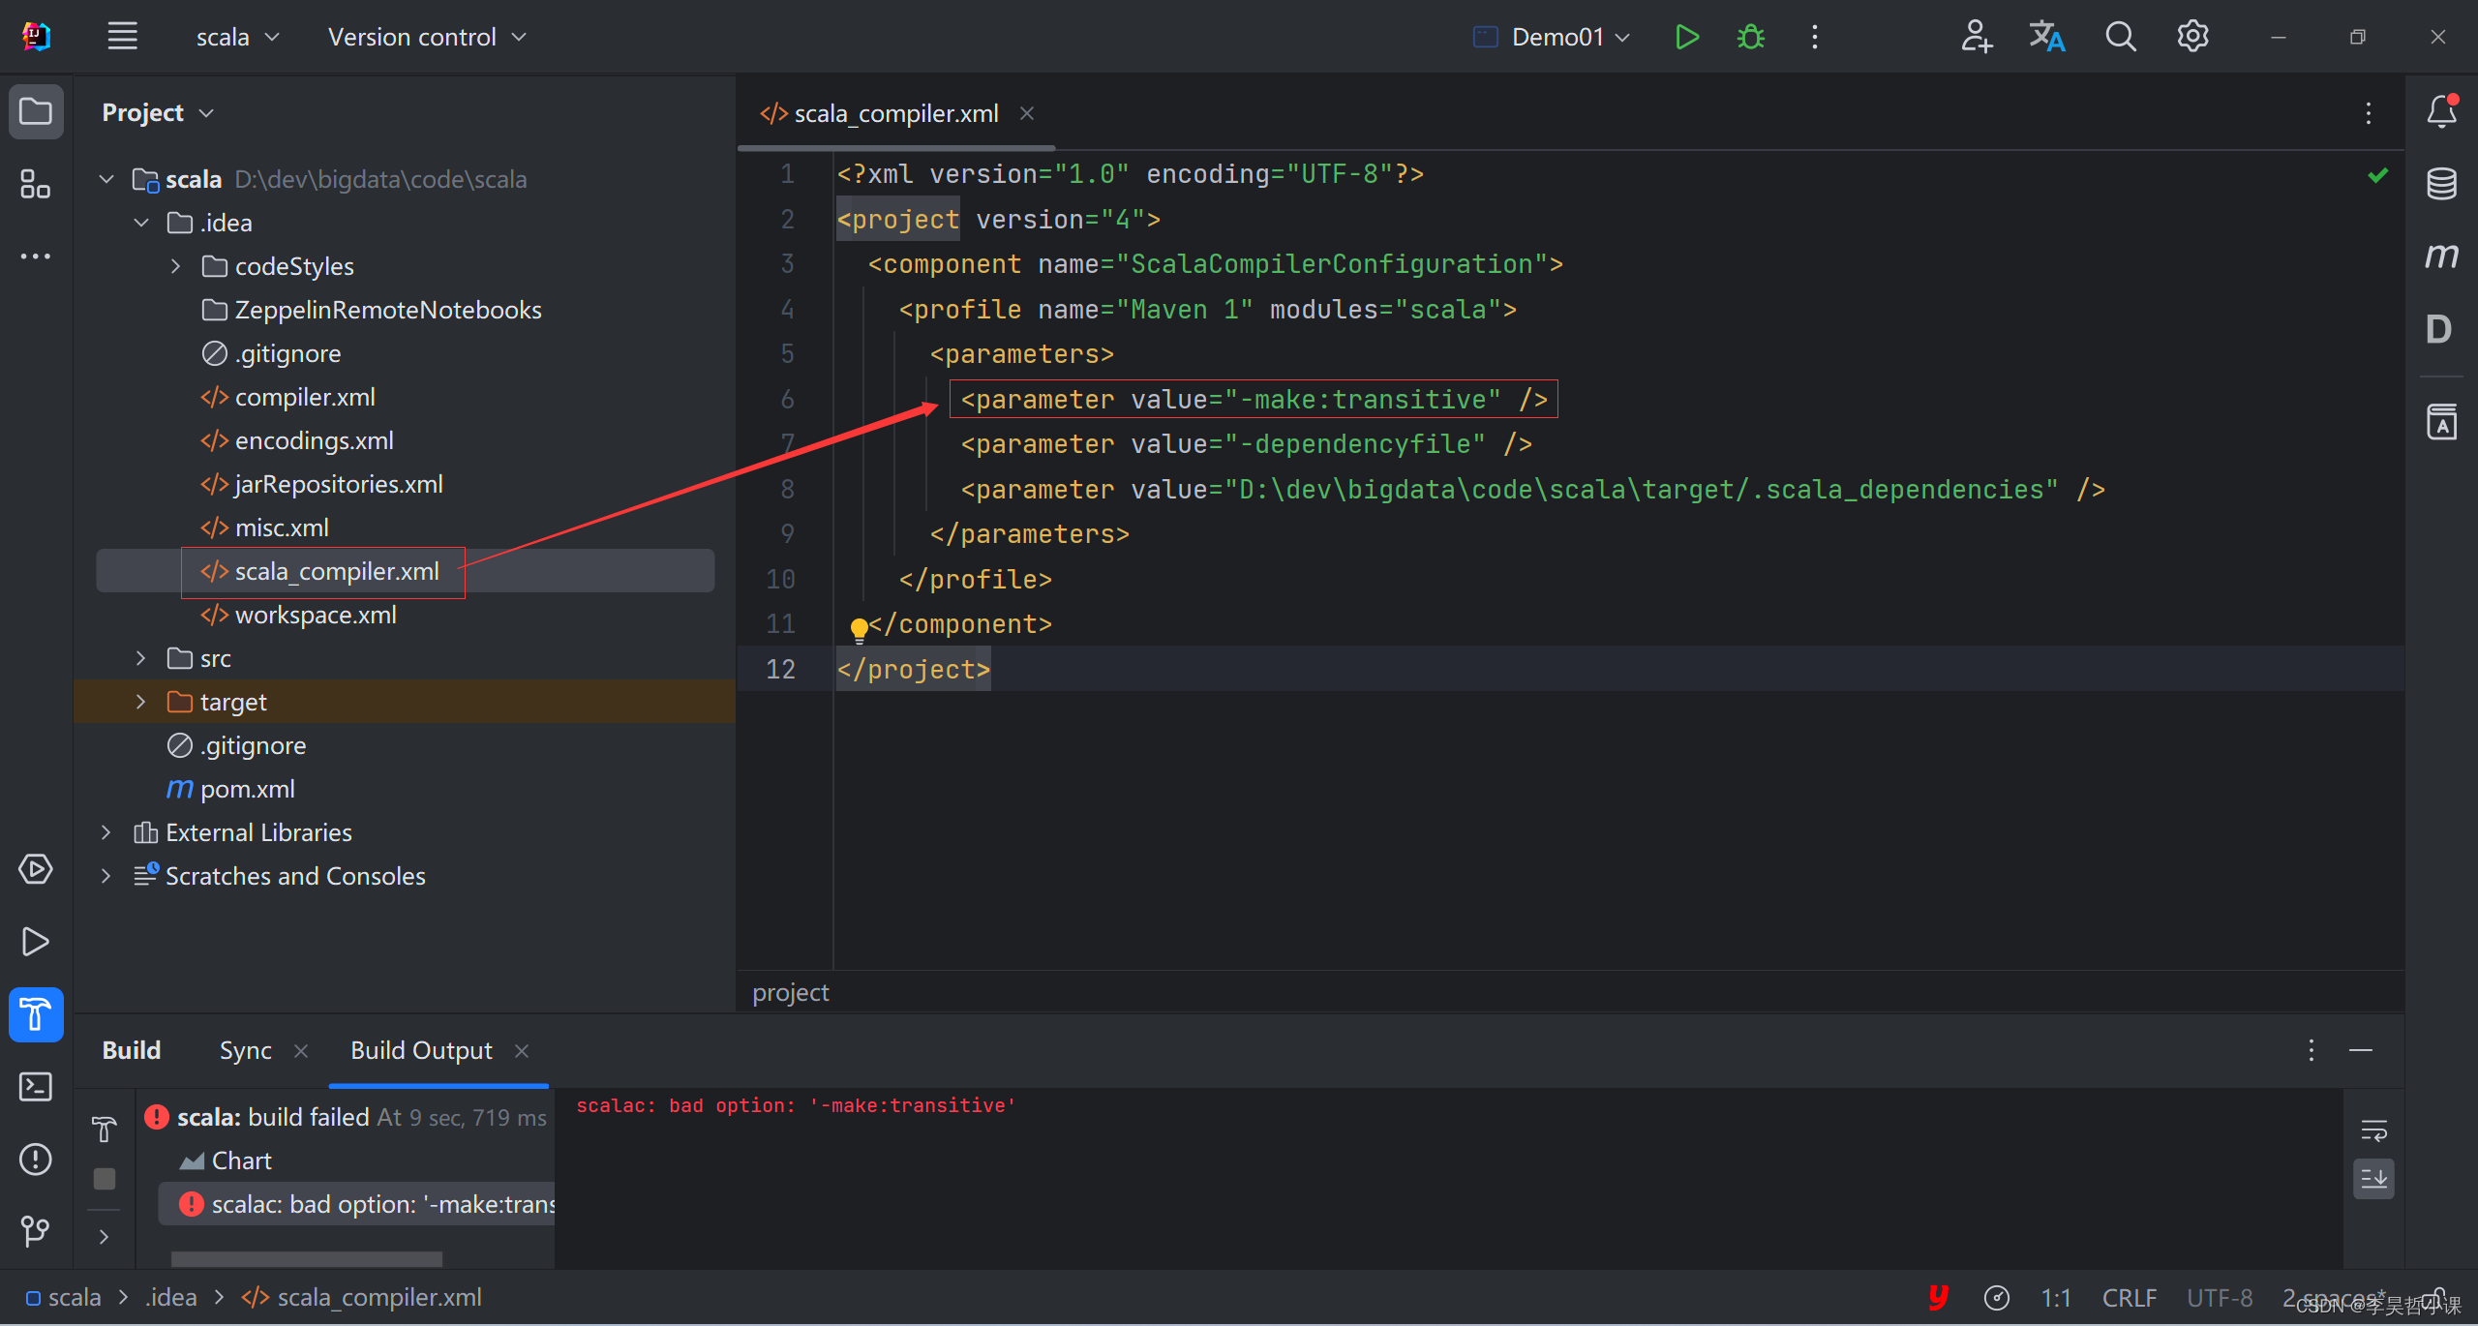Viewport: 2478px width, 1326px height.
Task: Open the Git tool window icon
Action: pos(36,1231)
